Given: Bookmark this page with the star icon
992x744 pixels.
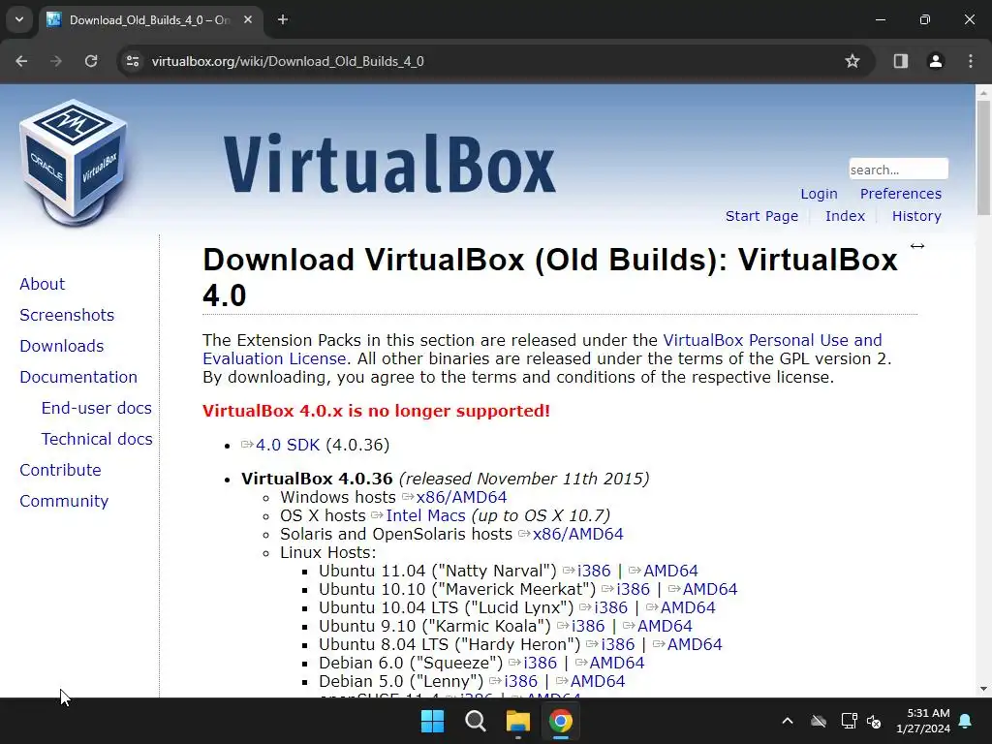Looking at the screenshot, I should click(x=852, y=61).
